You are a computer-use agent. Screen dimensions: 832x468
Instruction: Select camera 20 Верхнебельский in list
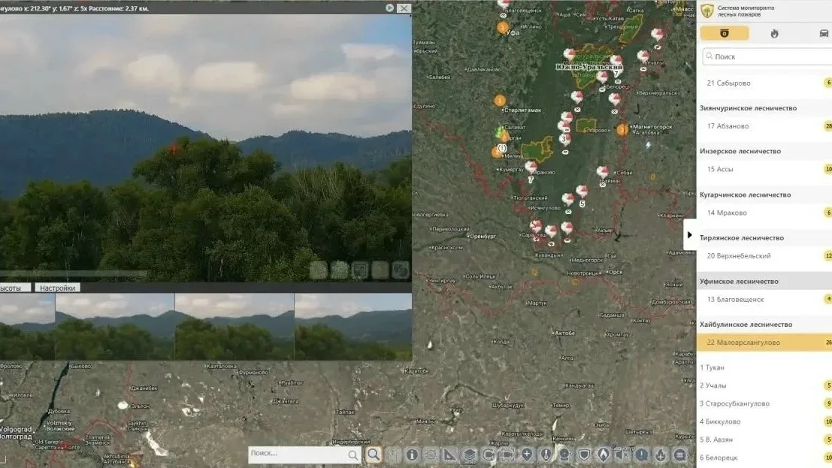tap(764, 255)
